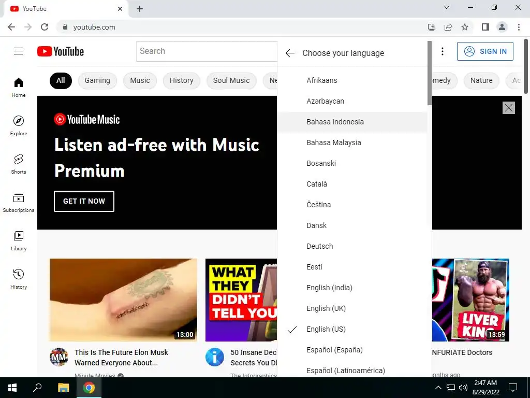Bookmark this tab with star icon
The width and height of the screenshot is (530, 398).
(465, 27)
